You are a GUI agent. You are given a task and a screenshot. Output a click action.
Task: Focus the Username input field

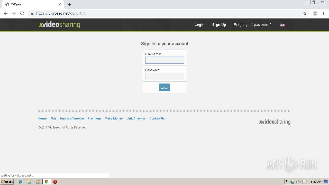pos(164,60)
